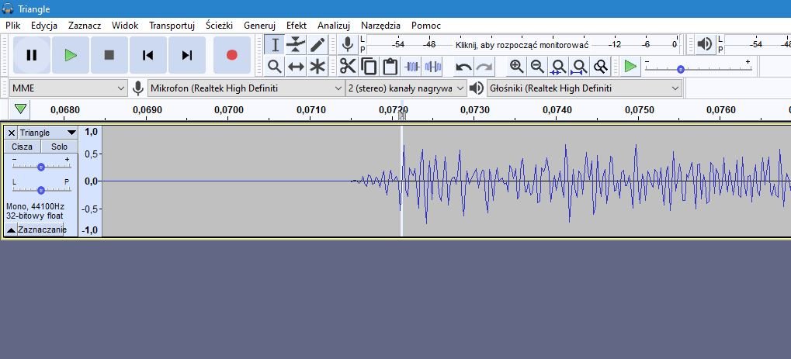Close the Triangle track with X
The image size is (791, 359).
click(x=12, y=133)
